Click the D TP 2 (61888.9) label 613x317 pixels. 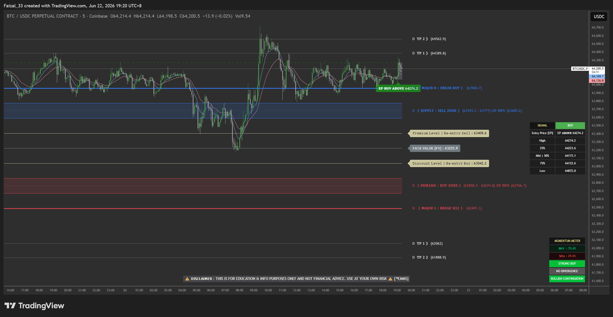click(x=429, y=258)
